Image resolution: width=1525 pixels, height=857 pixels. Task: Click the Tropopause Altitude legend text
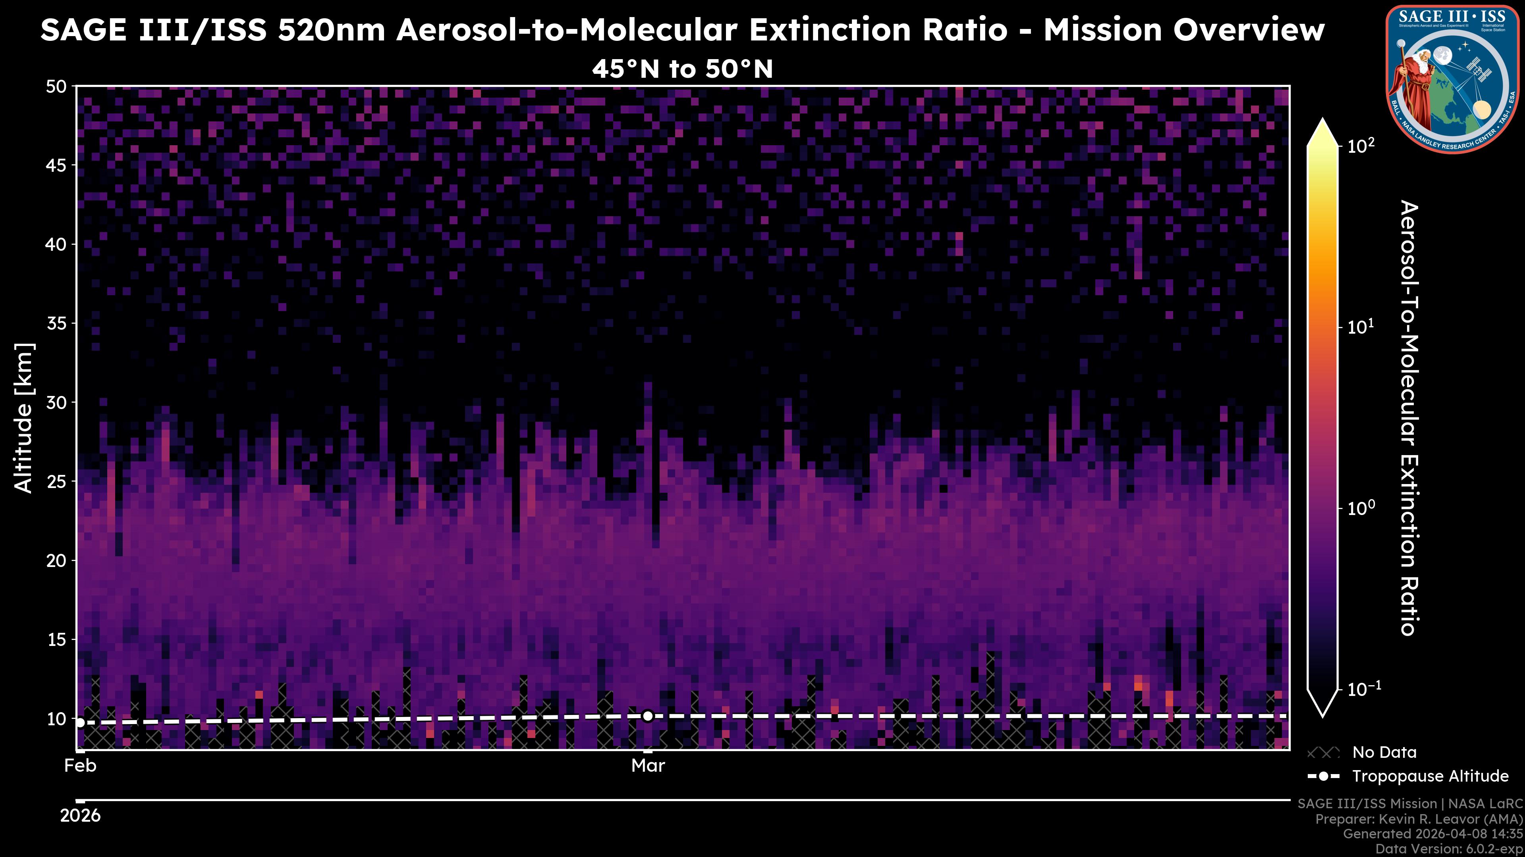[x=1430, y=776]
